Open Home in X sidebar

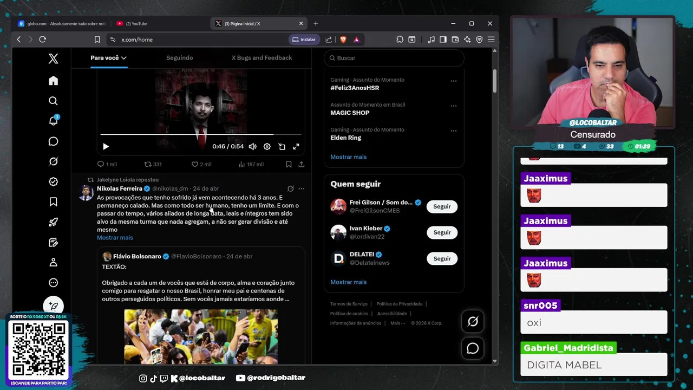point(53,81)
